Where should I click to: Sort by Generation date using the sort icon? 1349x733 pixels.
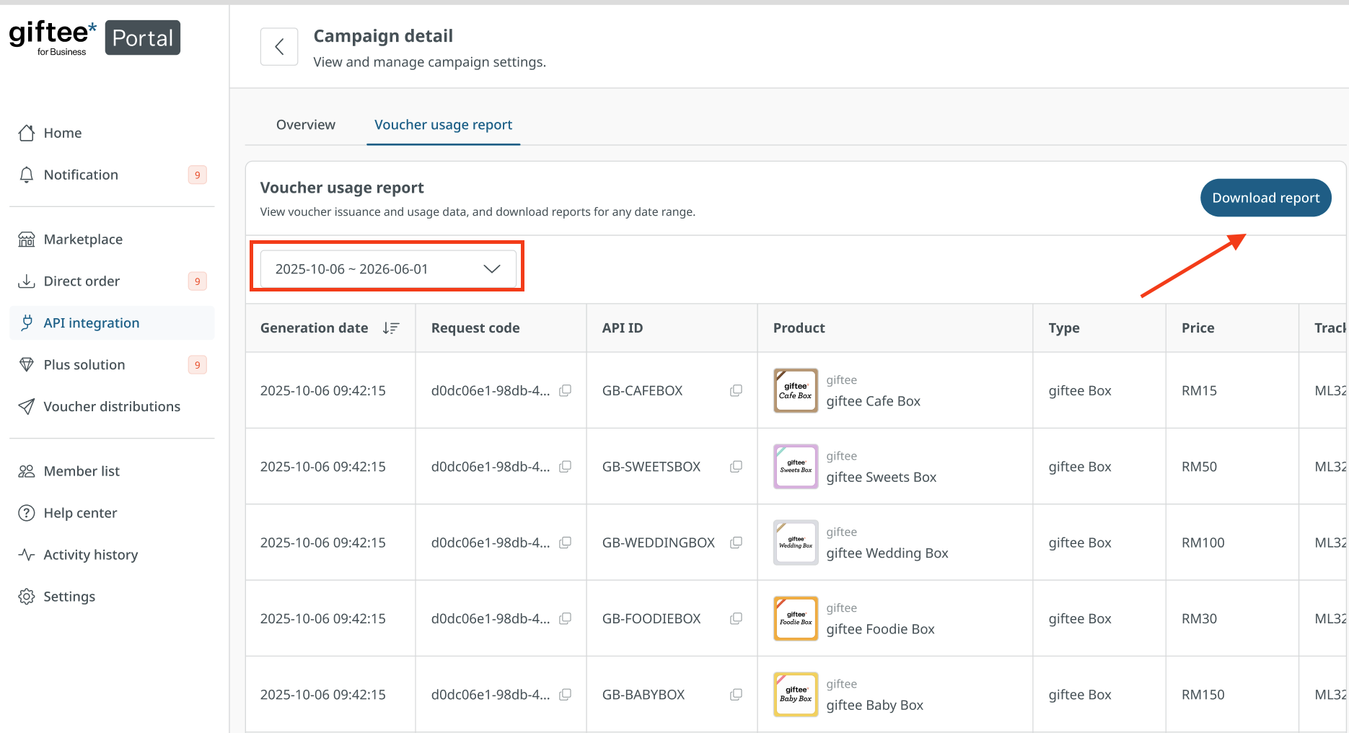point(391,328)
